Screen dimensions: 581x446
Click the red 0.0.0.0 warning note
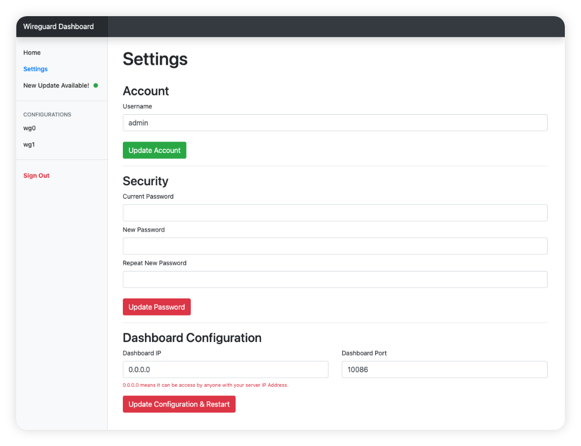coord(205,385)
